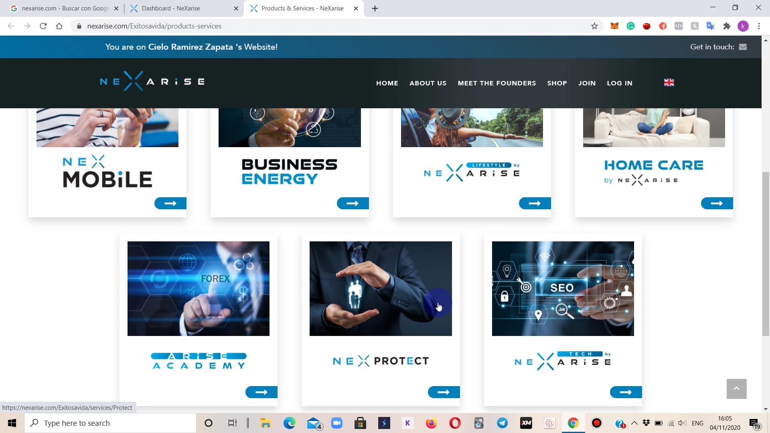Open the LOG IN page
This screenshot has height=433, width=770.
pos(620,83)
